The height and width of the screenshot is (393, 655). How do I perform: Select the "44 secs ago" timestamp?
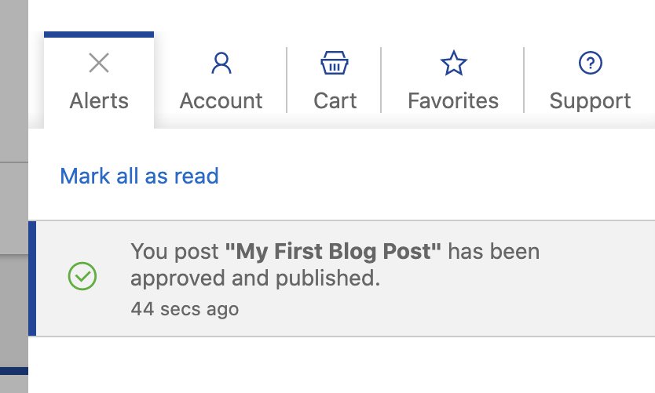(x=185, y=310)
